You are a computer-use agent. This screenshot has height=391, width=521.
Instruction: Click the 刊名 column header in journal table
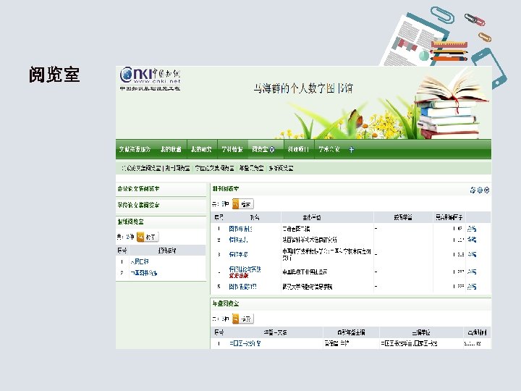[x=255, y=217]
